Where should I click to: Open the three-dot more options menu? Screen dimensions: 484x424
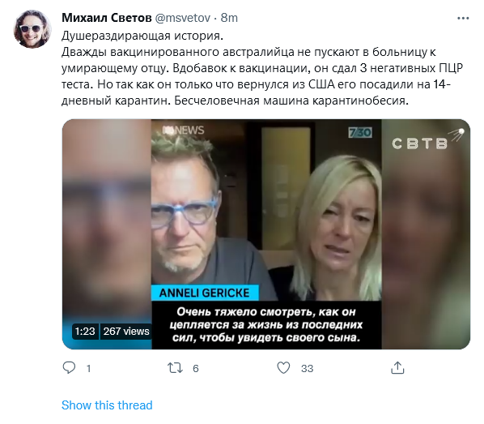pos(463,19)
